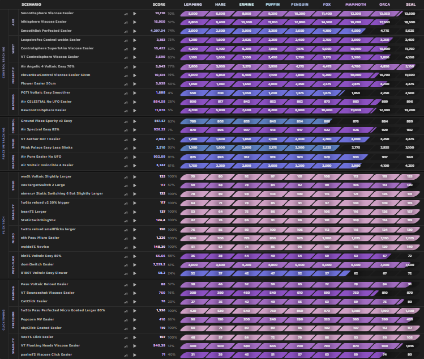Screen dimensions: 424x359
Task: Select the FOX rank column header
Action: (x=327, y=5)
